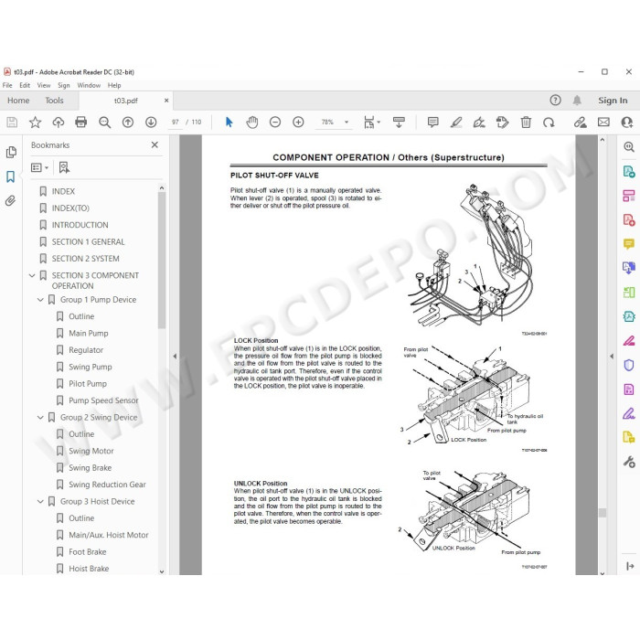The image size is (640, 640).
Task: Print the document
Action: pos(80,122)
